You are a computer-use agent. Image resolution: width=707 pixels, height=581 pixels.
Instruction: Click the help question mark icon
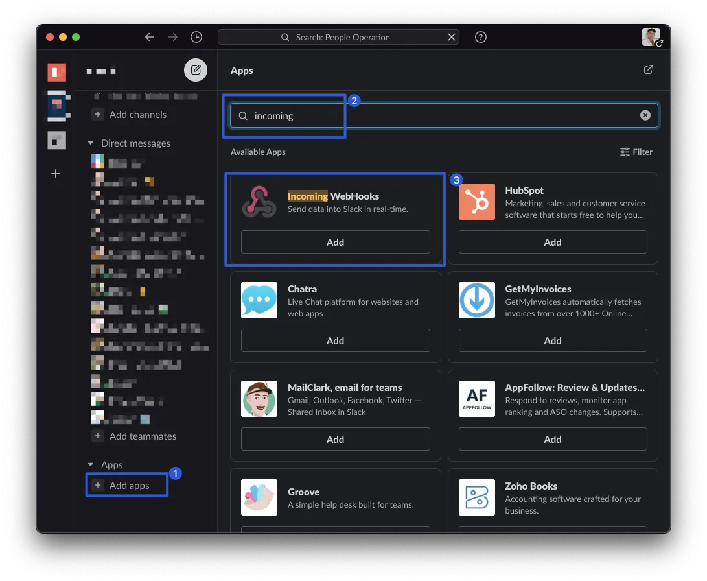481,37
